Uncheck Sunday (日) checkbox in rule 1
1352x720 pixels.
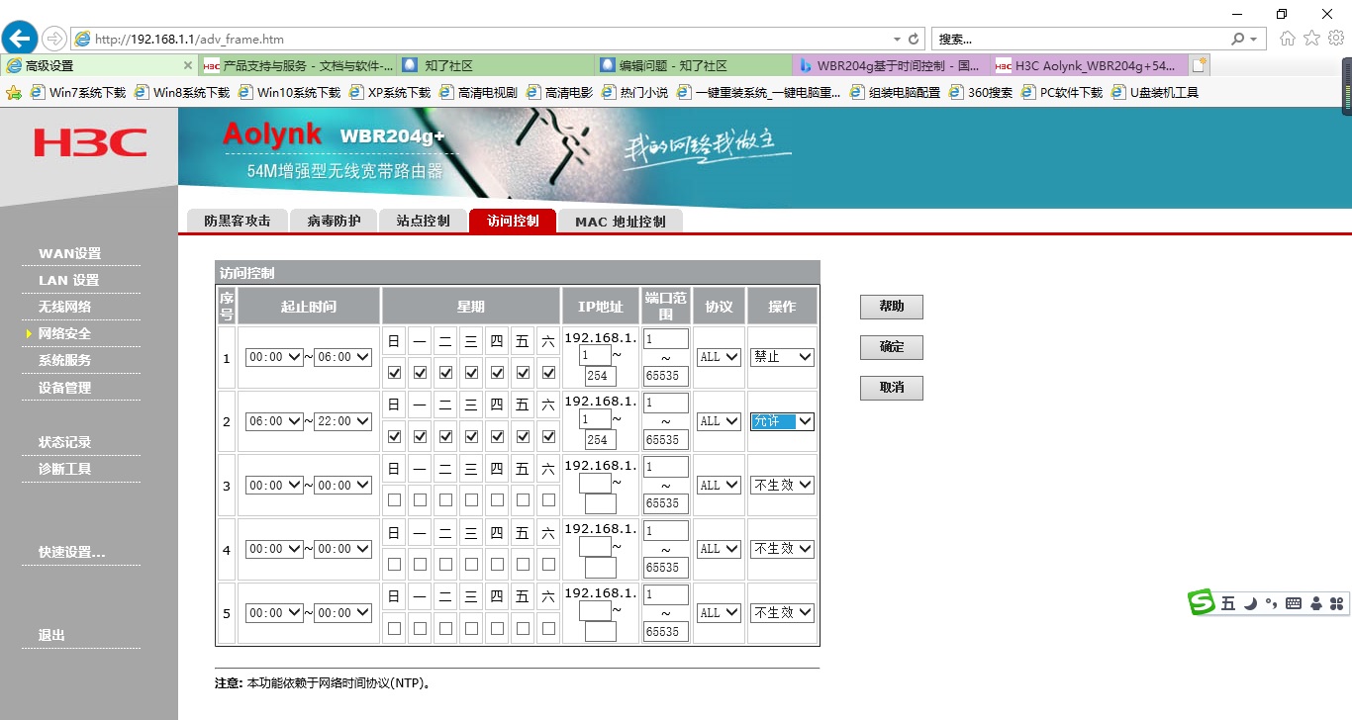395,373
